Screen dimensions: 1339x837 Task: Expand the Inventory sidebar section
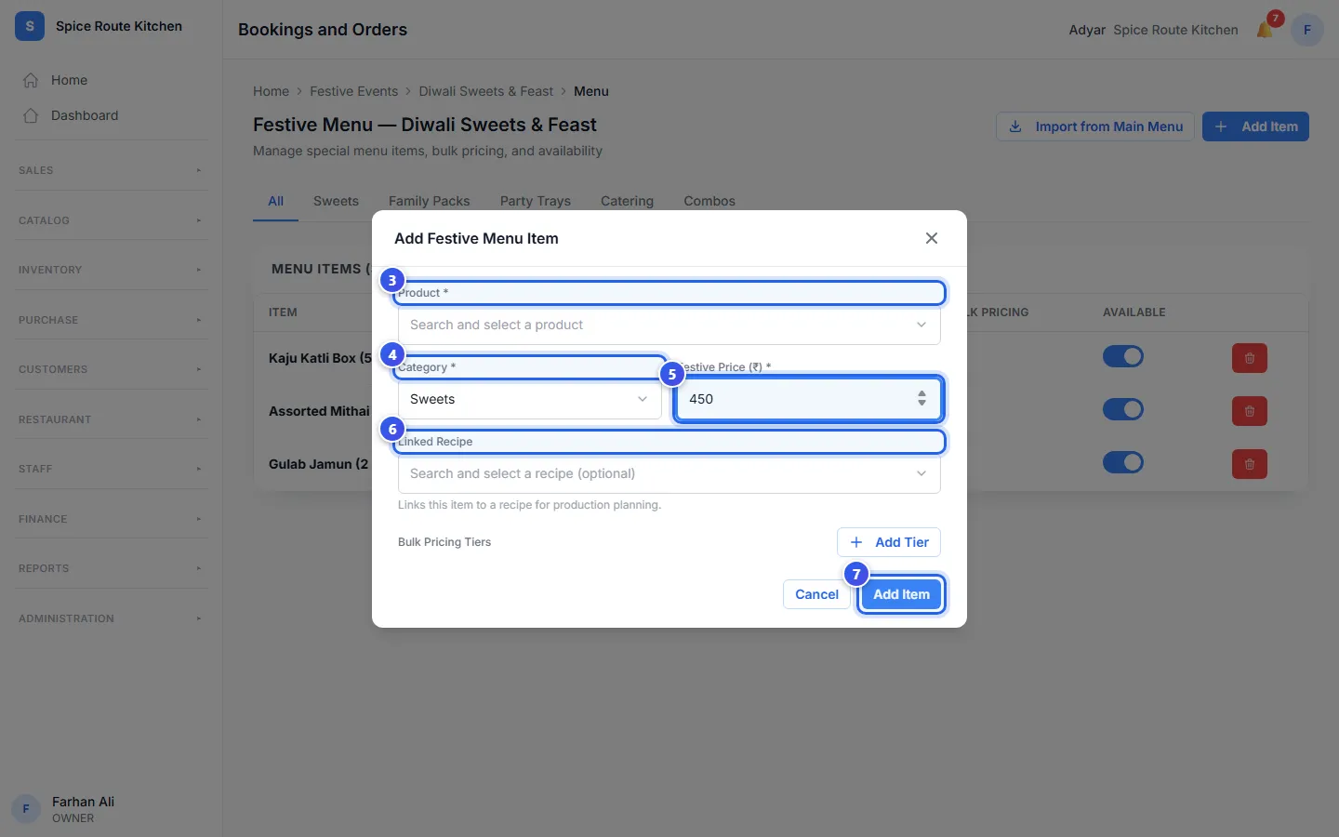(x=112, y=270)
